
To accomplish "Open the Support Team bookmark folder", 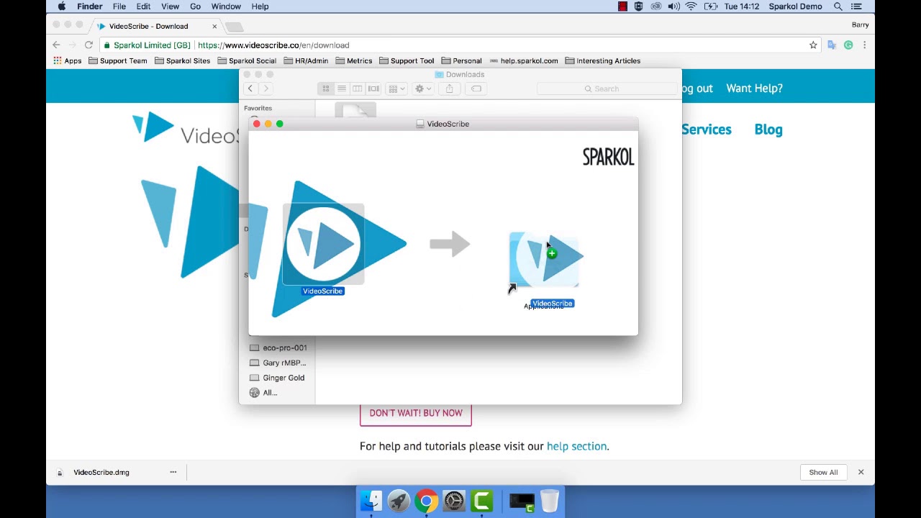I will click(x=118, y=60).
